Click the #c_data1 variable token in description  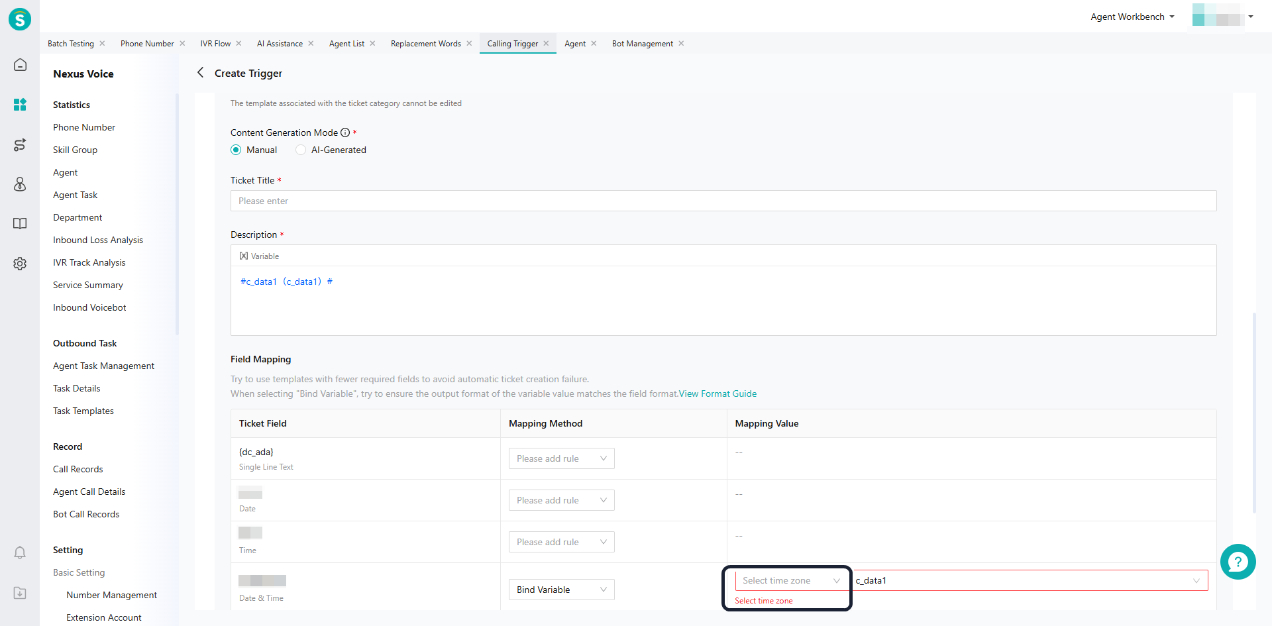[286, 282]
